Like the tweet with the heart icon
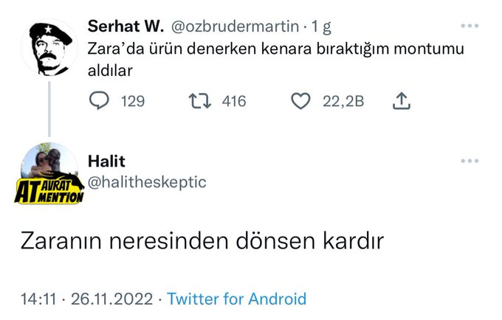The width and height of the screenshot is (502, 320). coord(300,101)
